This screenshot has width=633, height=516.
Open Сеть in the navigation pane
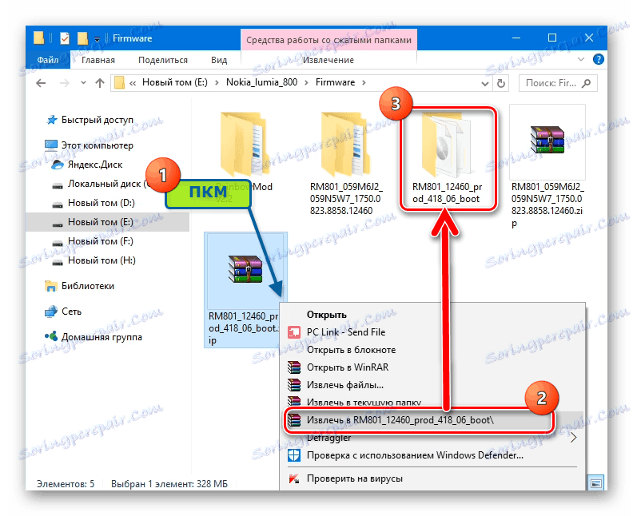tap(71, 312)
